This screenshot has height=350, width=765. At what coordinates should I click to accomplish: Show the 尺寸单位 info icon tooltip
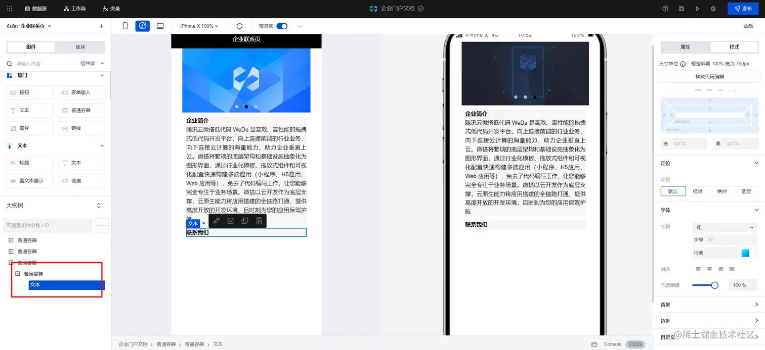[683, 64]
